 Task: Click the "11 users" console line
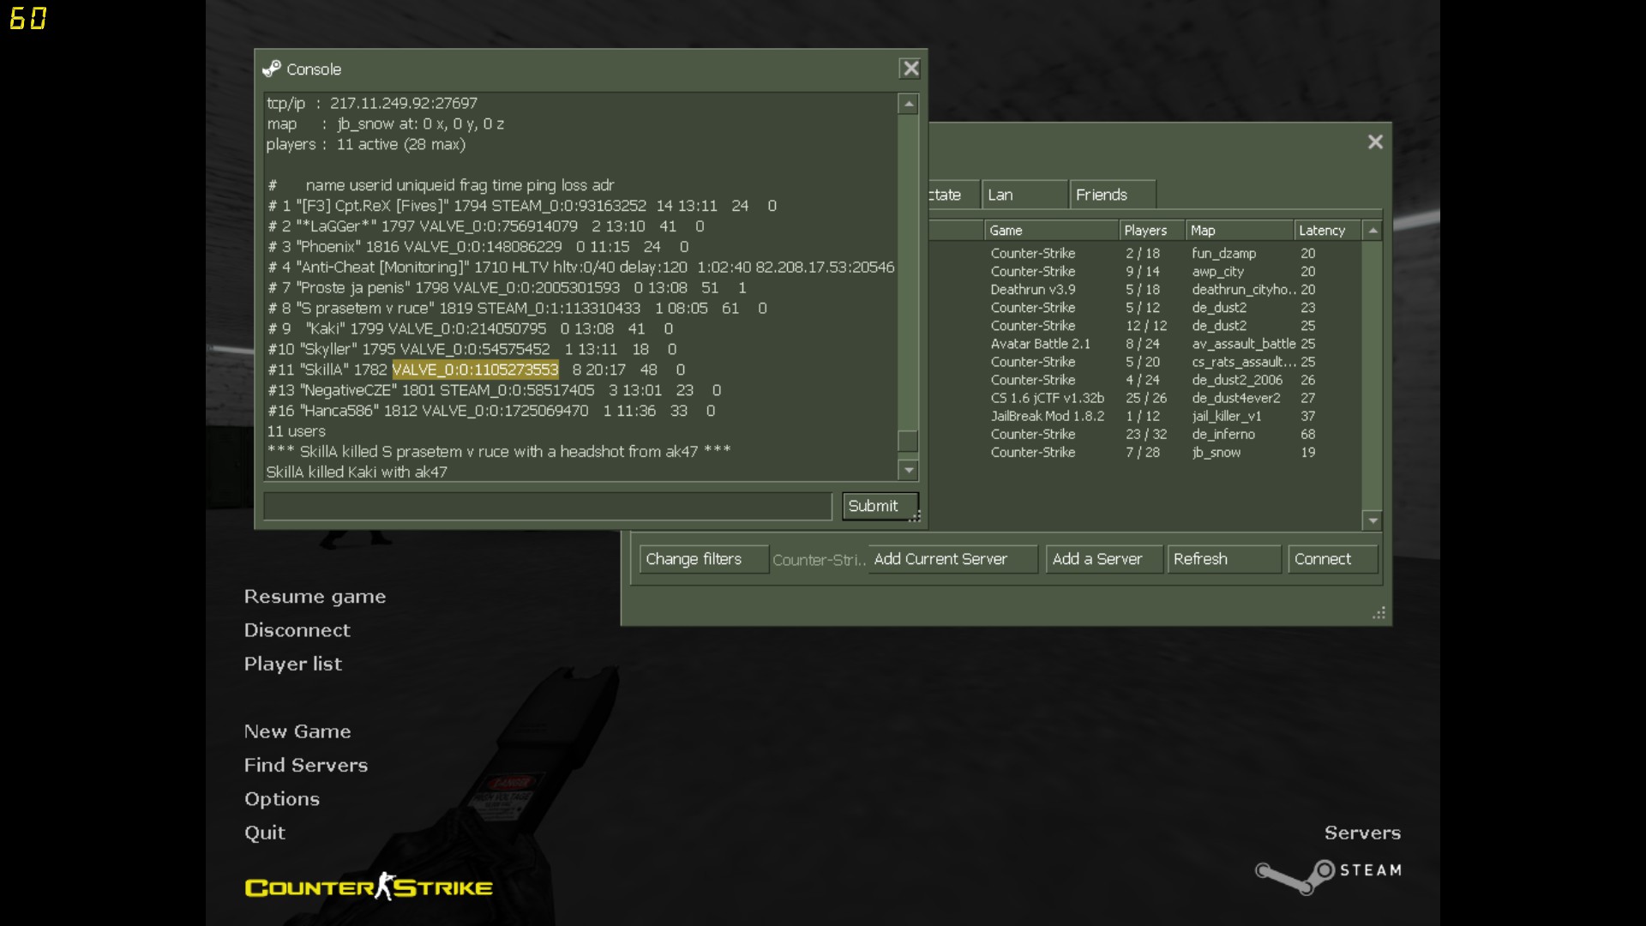(296, 431)
